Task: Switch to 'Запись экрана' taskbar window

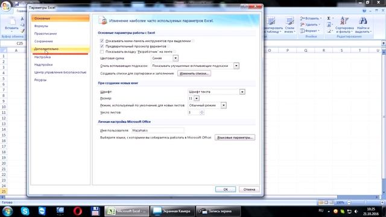Action: 218,211
